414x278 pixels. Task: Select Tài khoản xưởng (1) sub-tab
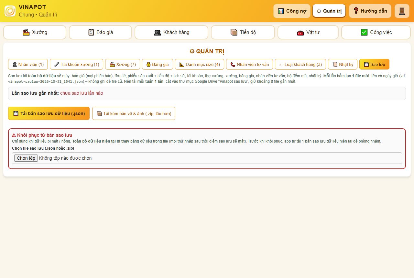click(77, 64)
